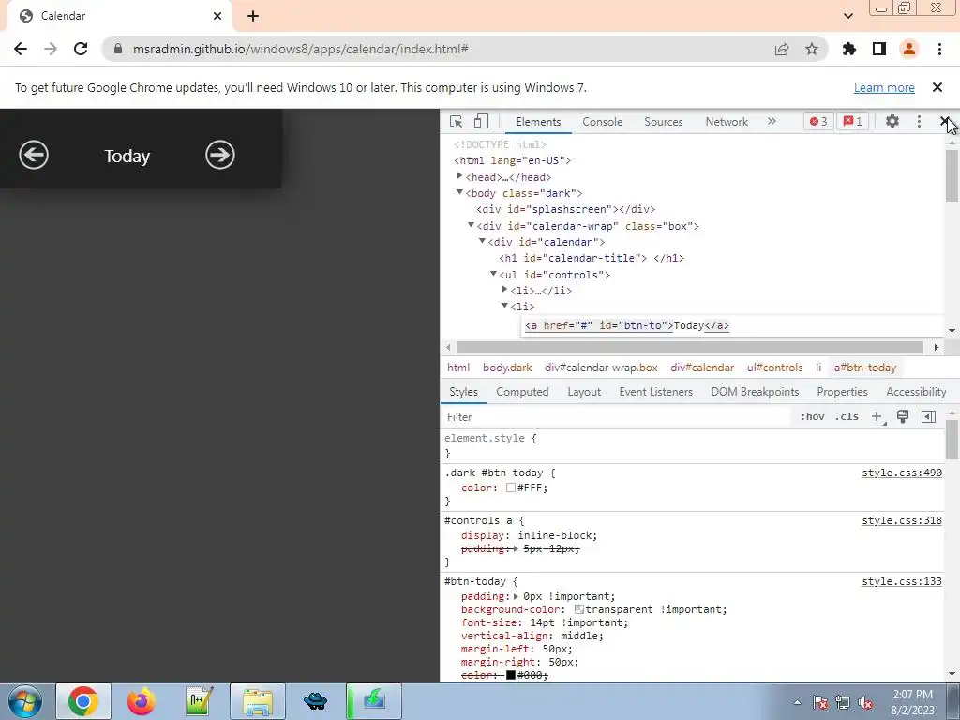960x720 pixels.
Task: Collapse the open li node
Action: tap(505, 306)
